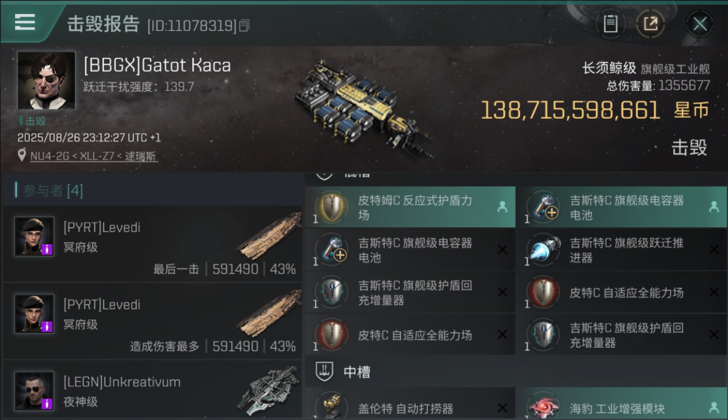Share the kill report externally
This screenshot has width=728, height=420.
tap(650, 24)
